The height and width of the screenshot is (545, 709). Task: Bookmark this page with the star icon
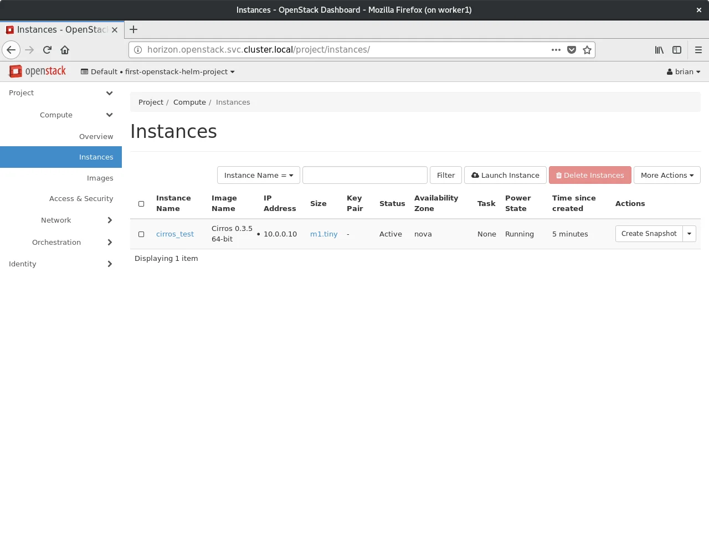pos(587,50)
